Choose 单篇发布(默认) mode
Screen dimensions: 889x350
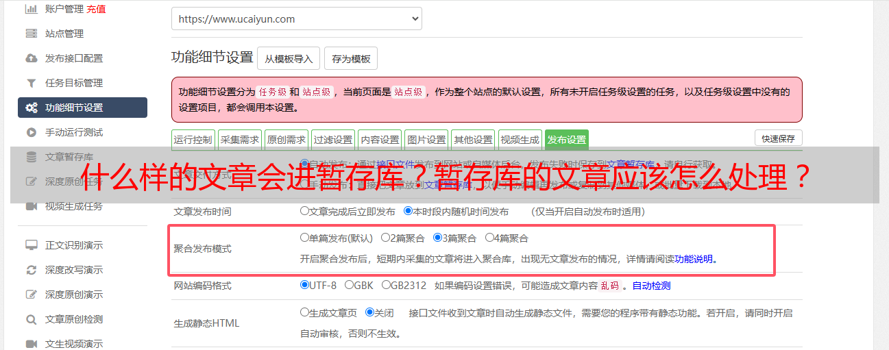[304, 238]
